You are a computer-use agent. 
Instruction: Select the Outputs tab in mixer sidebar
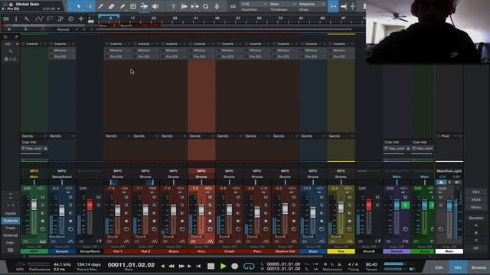coord(10,221)
